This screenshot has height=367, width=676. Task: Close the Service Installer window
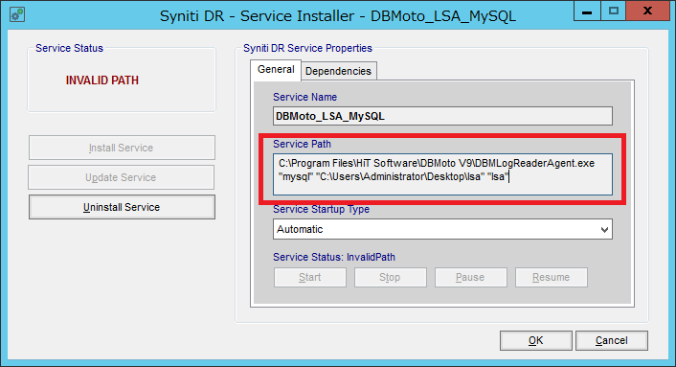point(647,11)
